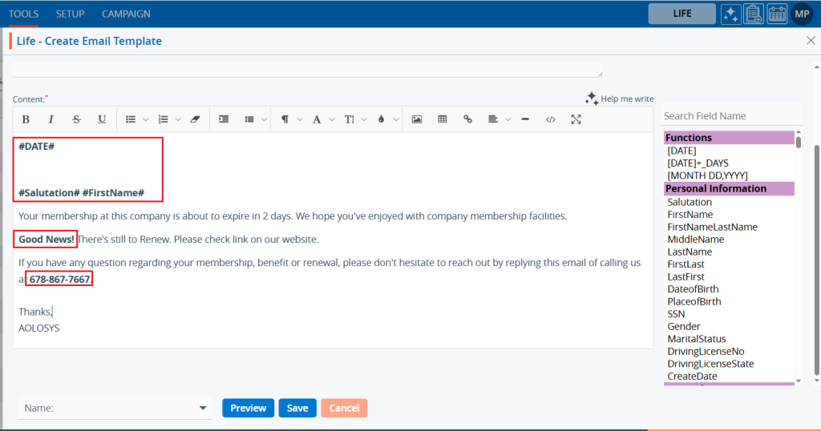This screenshot has width=821, height=431.
Task: Click the clipboard add icon in the header
Action: [x=754, y=14]
